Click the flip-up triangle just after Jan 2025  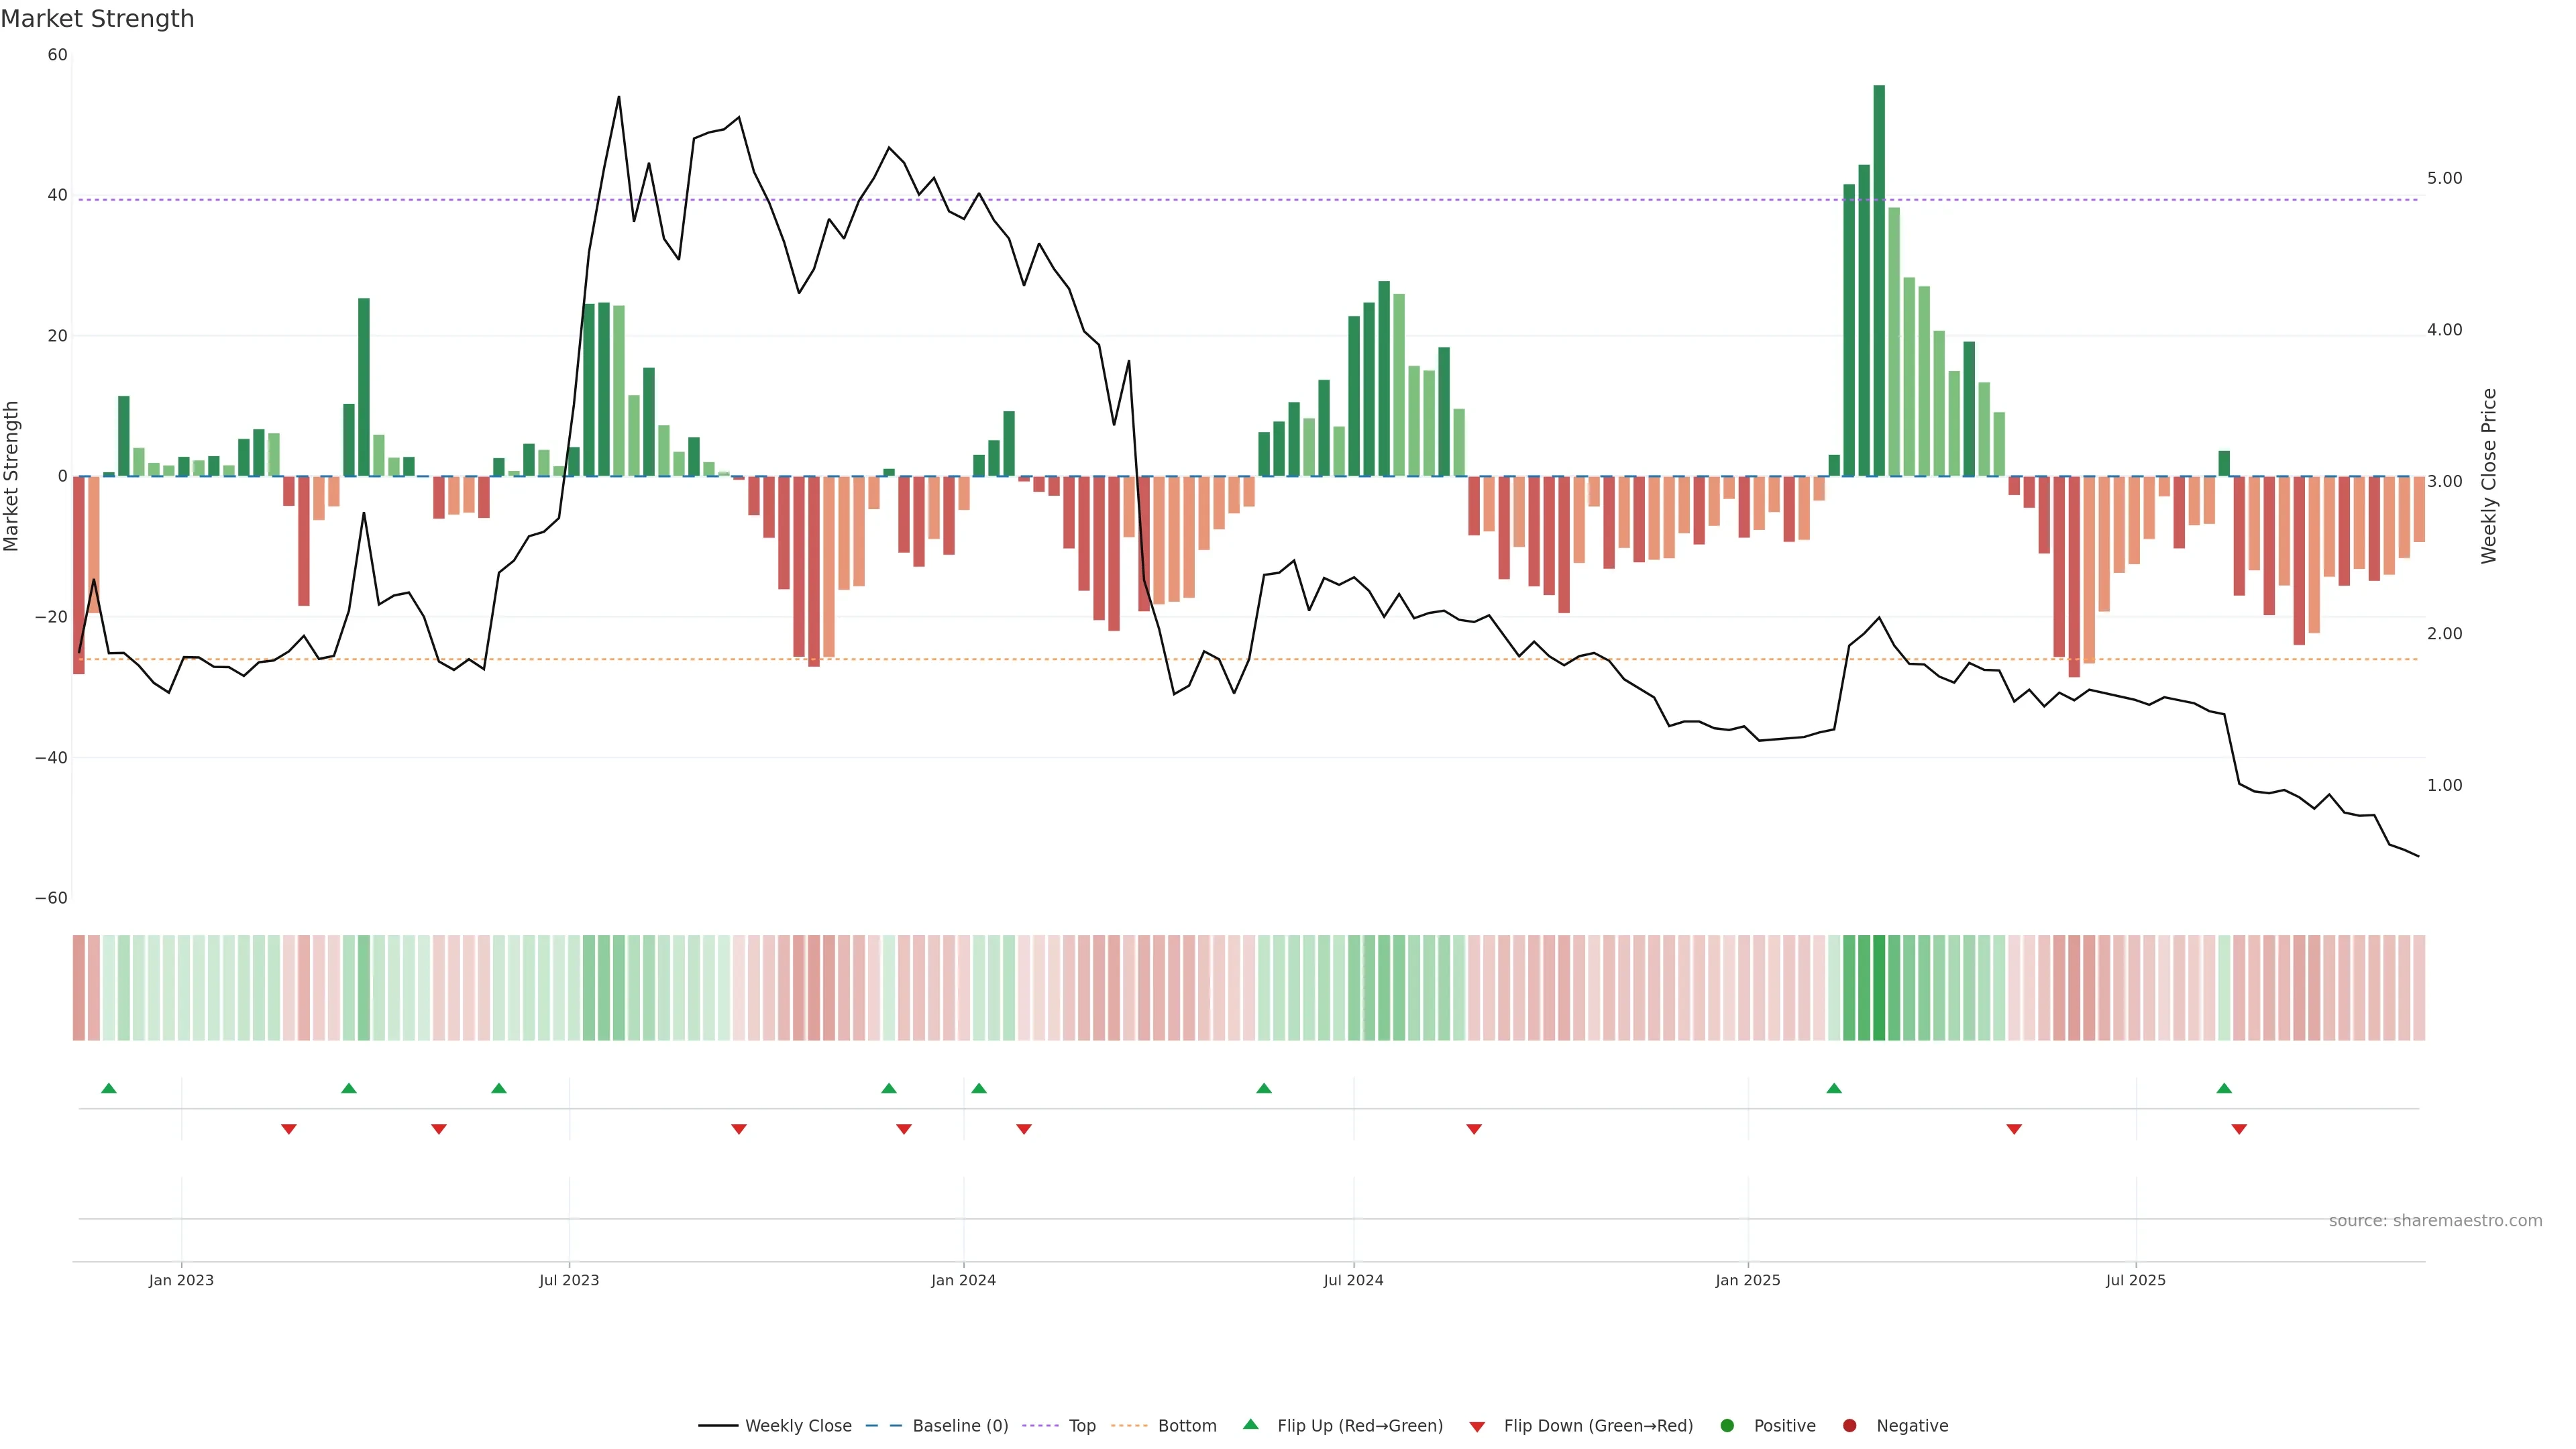click(x=1834, y=1088)
